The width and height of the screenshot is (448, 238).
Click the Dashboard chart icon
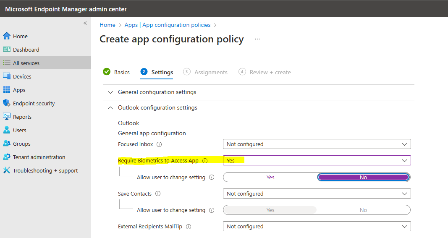pos(7,49)
